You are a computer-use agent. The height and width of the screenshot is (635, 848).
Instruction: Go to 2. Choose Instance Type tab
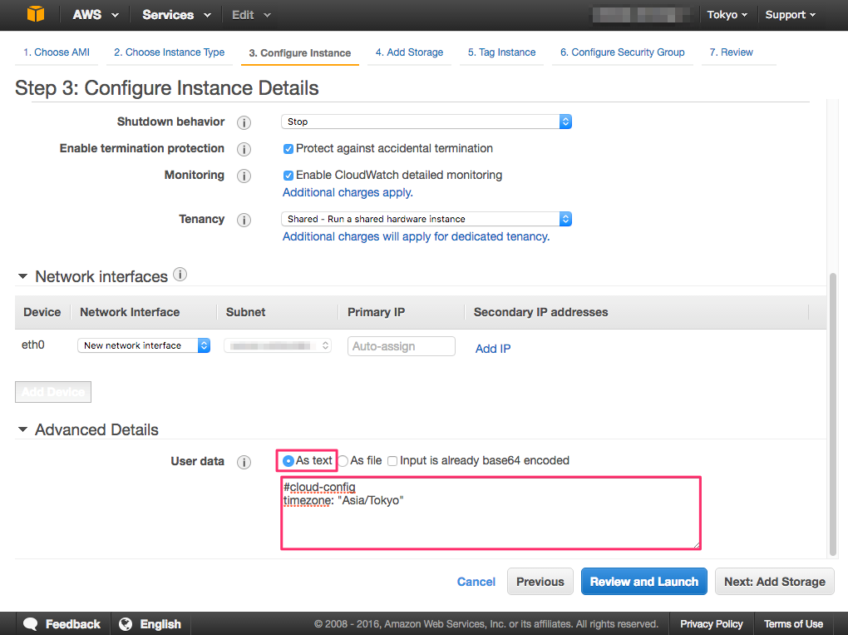[x=170, y=52]
